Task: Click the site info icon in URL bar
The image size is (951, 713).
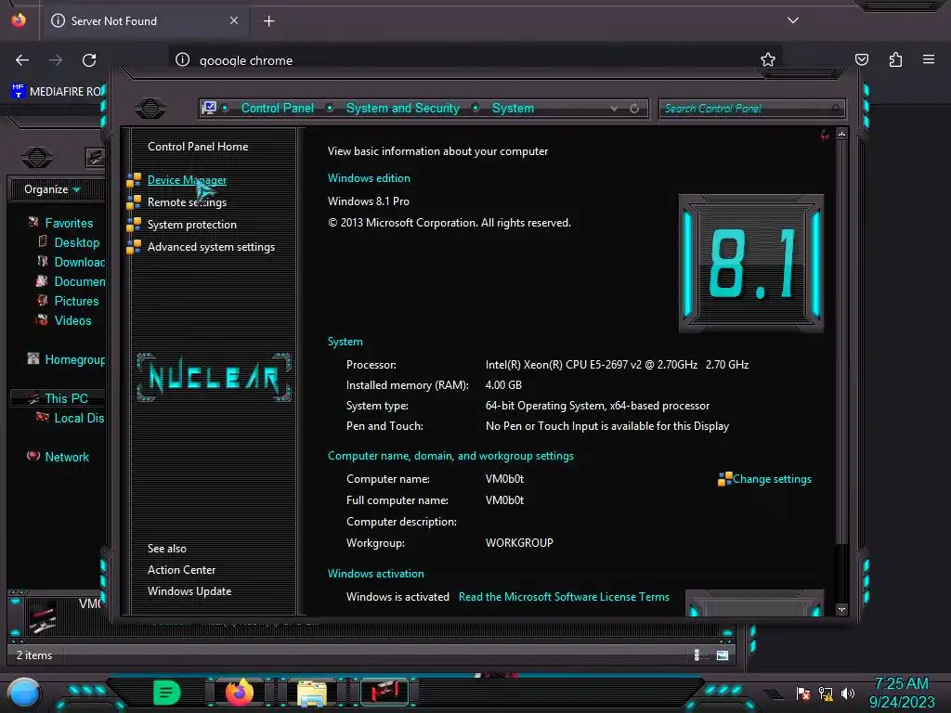Action: point(183,59)
